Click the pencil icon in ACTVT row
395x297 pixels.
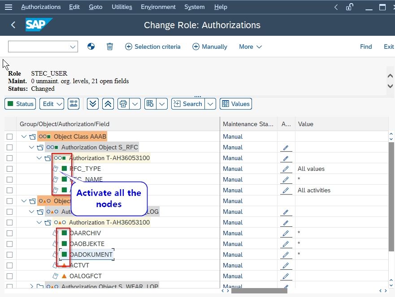[286, 265]
